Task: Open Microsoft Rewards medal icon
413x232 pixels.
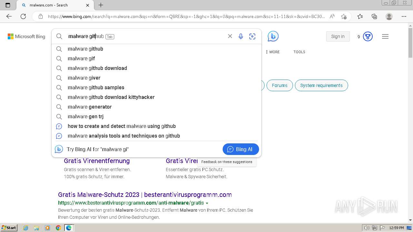Action: (x=368, y=36)
